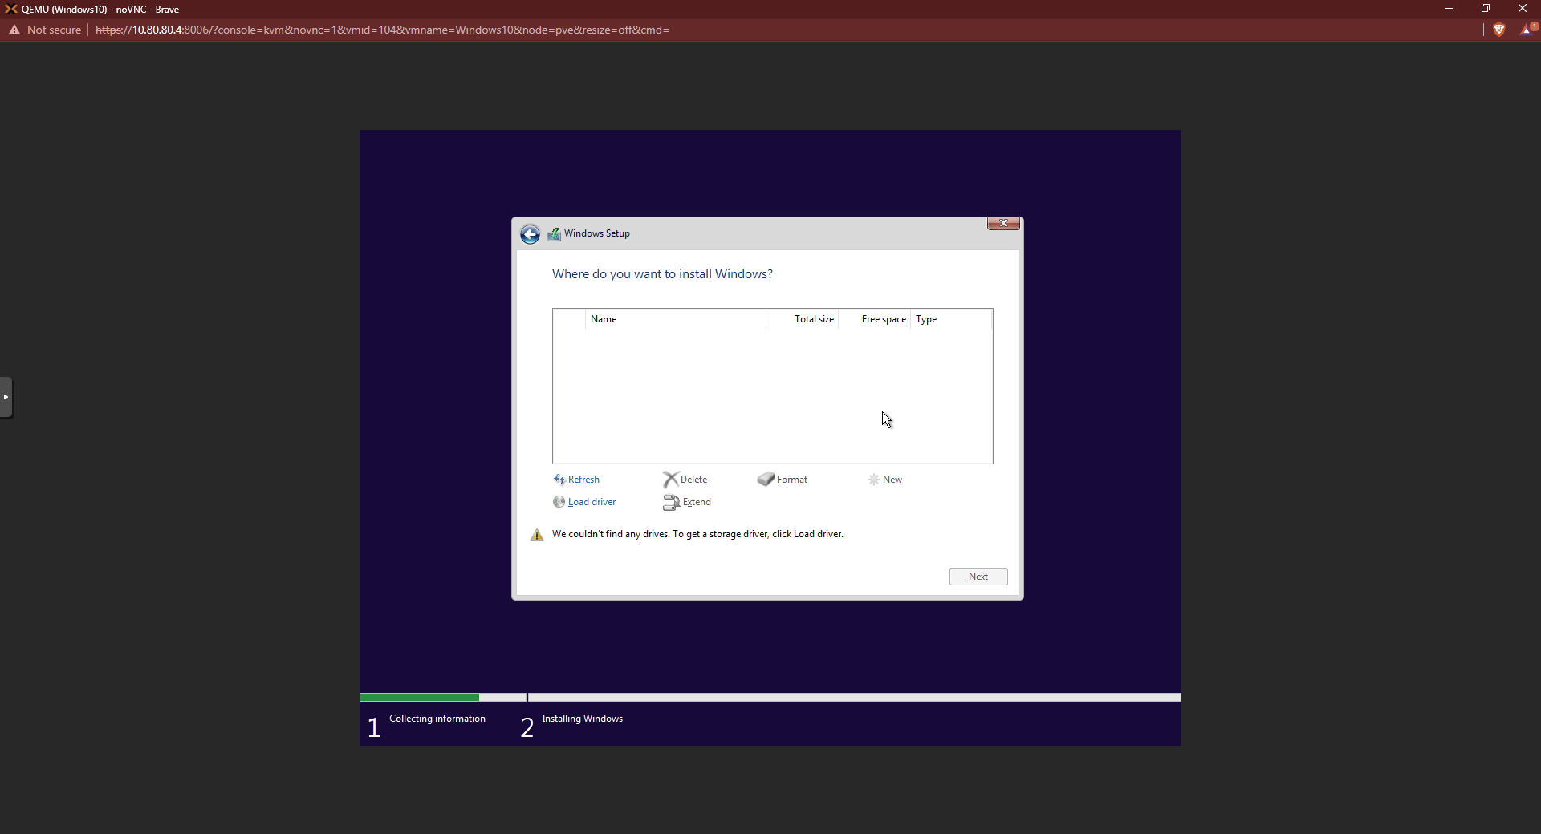Click the green setup progress bar

click(x=419, y=697)
